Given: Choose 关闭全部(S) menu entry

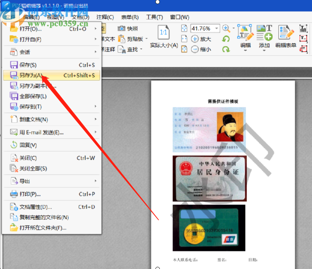Looking at the screenshot, I should [52, 168].
